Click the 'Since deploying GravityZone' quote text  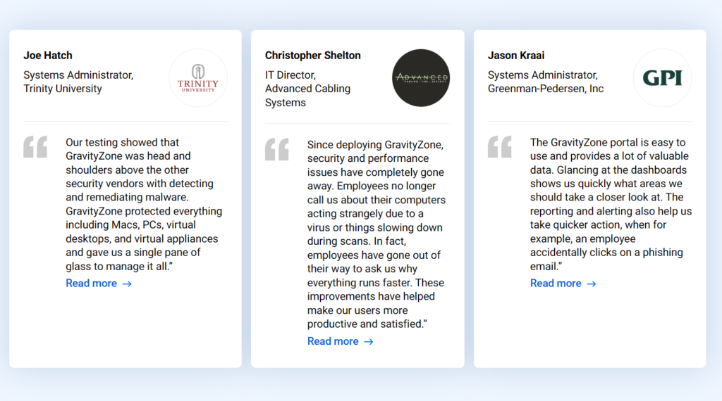[x=377, y=234]
